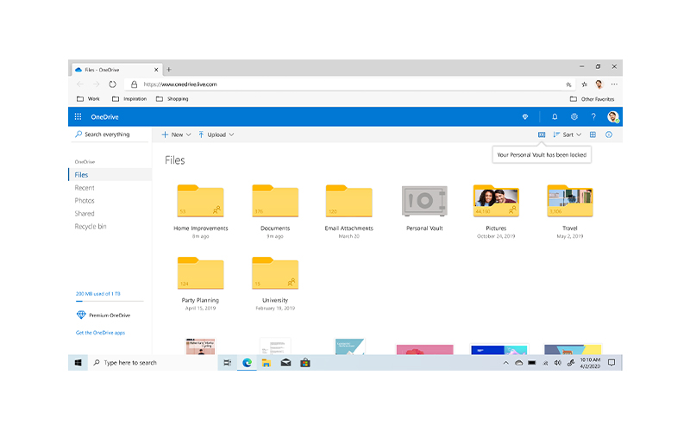Open the Sort dropdown
This screenshot has height=431, width=690.
tap(568, 134)
